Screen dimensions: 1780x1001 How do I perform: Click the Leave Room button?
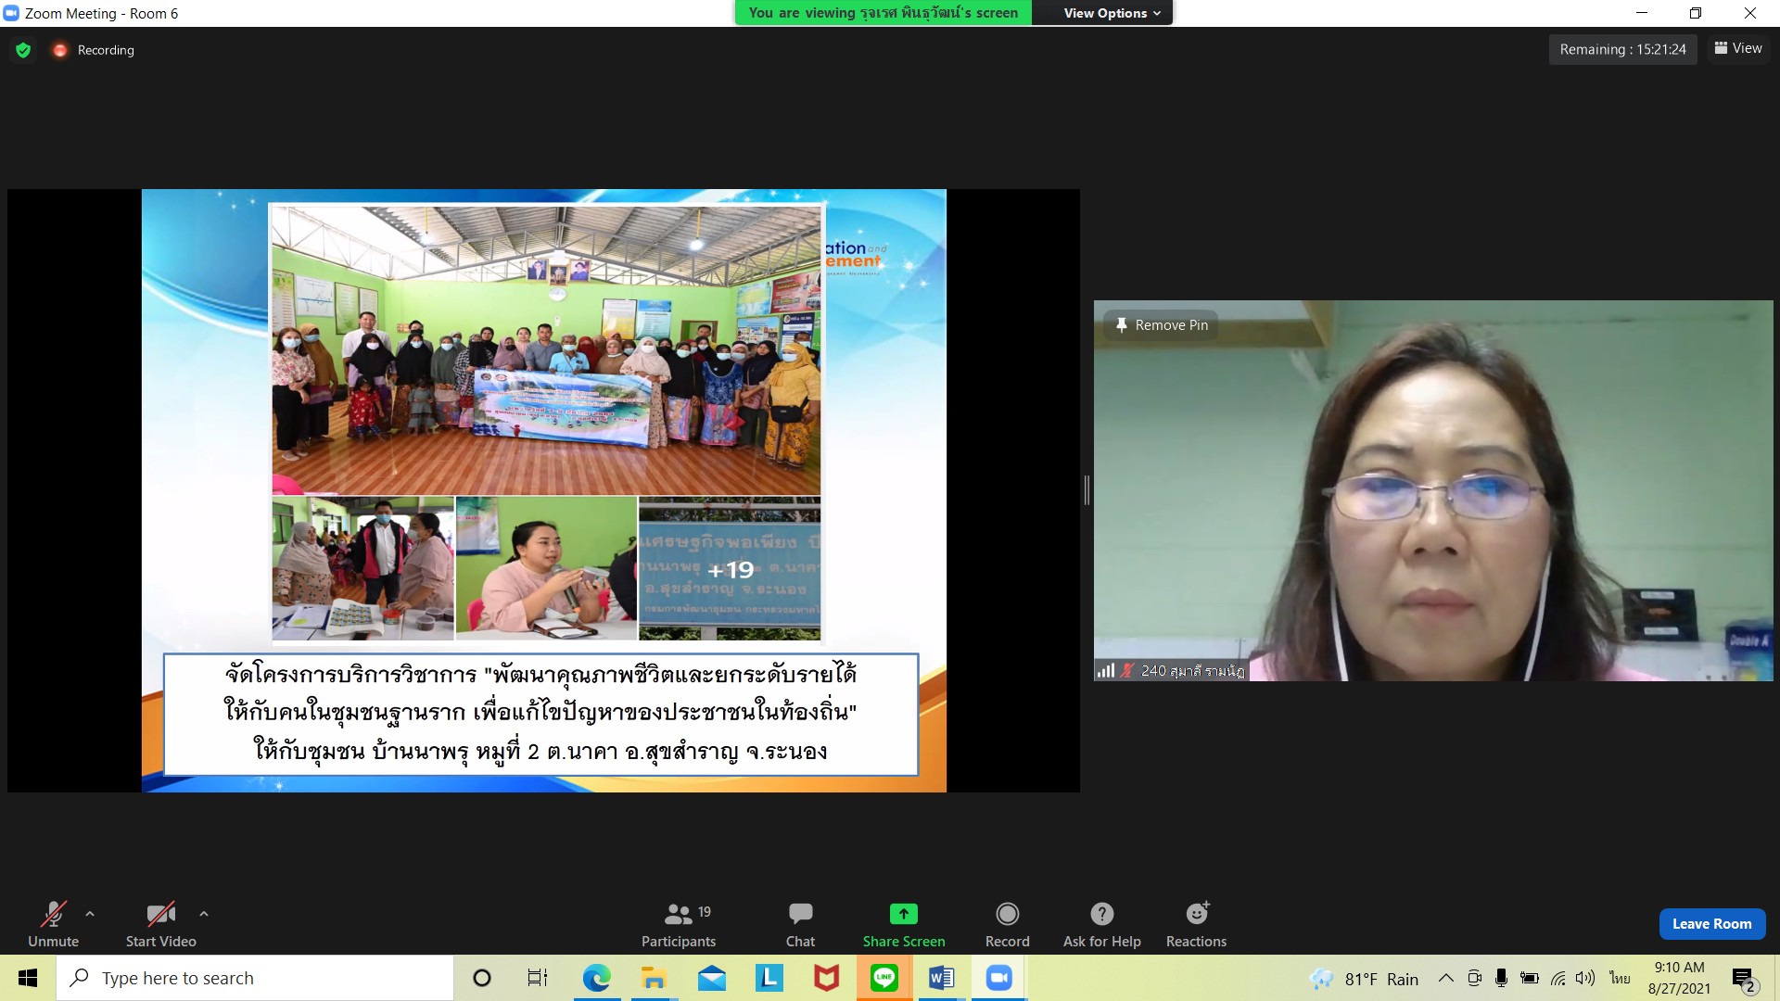point(1711,924)
